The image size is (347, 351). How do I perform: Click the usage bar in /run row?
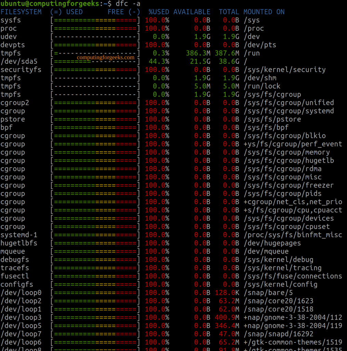pos(95,53)
